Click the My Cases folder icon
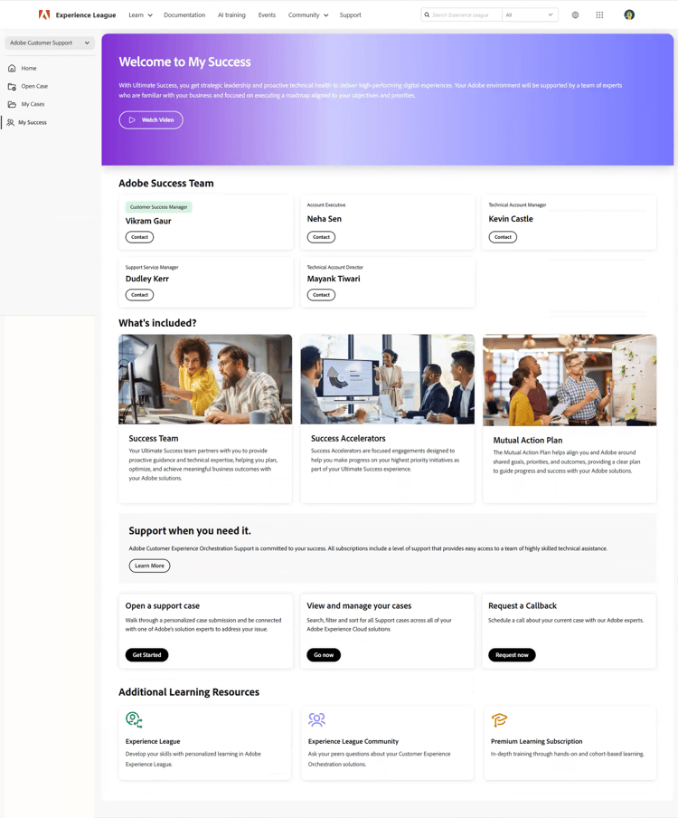 tap(12, 104)
